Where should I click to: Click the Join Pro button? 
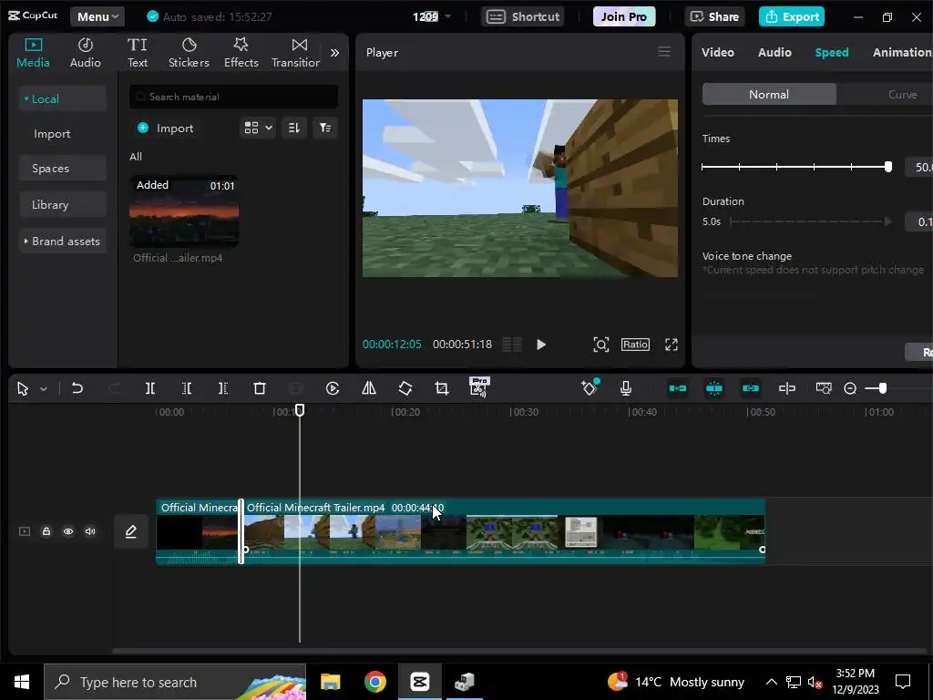[x=623, y=16]
